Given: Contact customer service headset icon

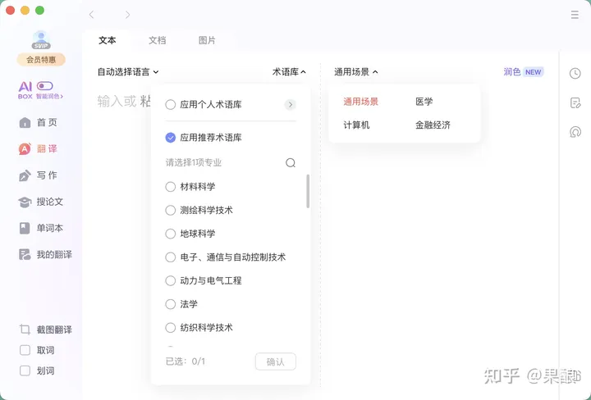Looking at the screenshot, I should 575,132.
